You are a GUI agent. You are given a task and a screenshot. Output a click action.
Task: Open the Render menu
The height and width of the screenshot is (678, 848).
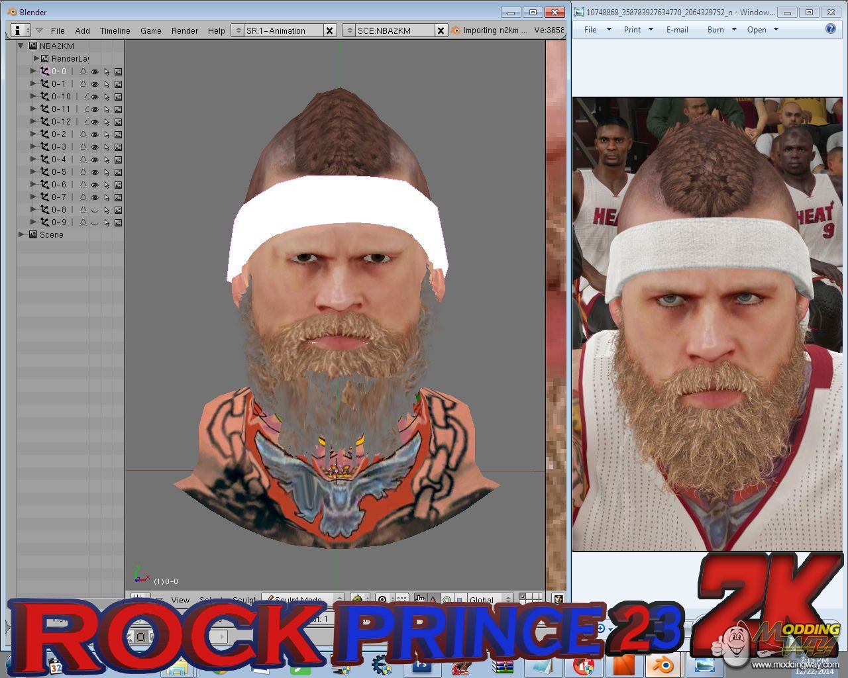click(184, 30)
